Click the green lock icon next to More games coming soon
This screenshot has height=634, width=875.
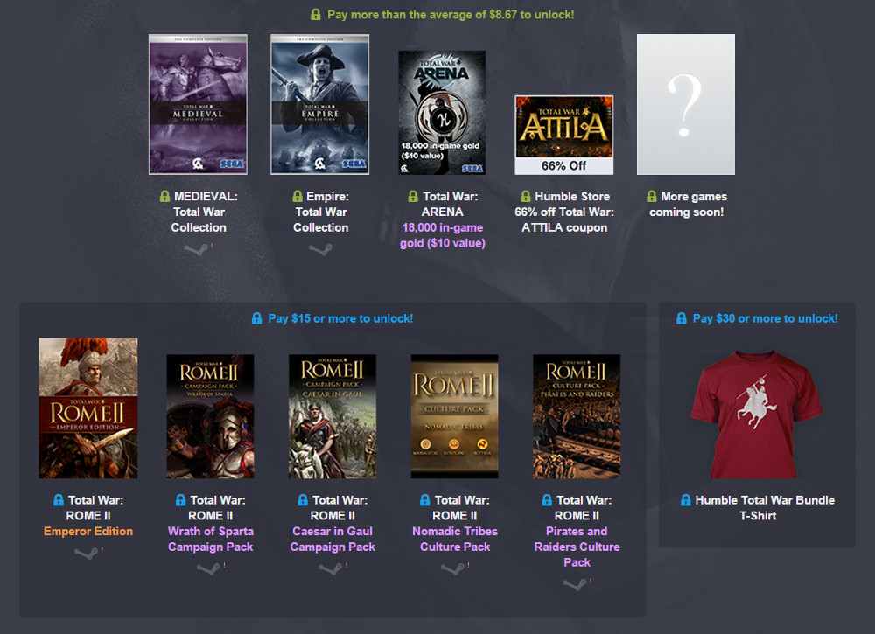(652, 196)
